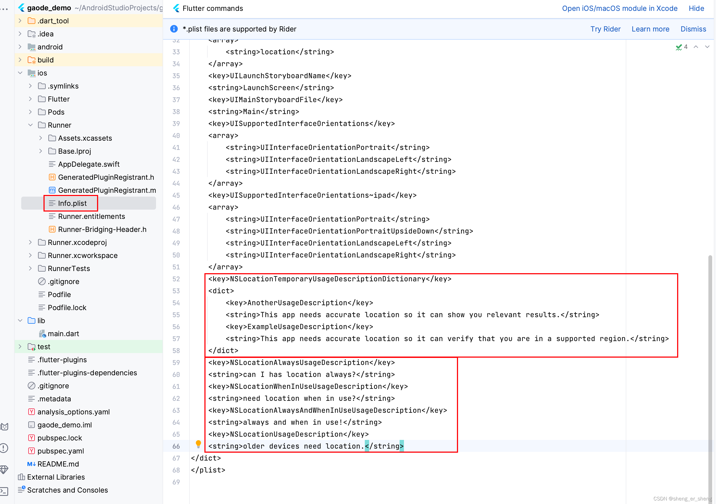Jump to previous highlighted problem arrow
716x504 pixels.
coord(696,47)
